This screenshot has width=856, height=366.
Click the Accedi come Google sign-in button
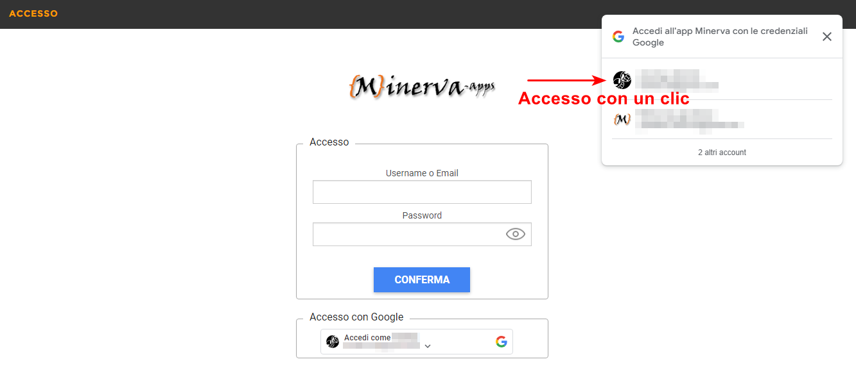pyautogui.click(x=417, y=342)
